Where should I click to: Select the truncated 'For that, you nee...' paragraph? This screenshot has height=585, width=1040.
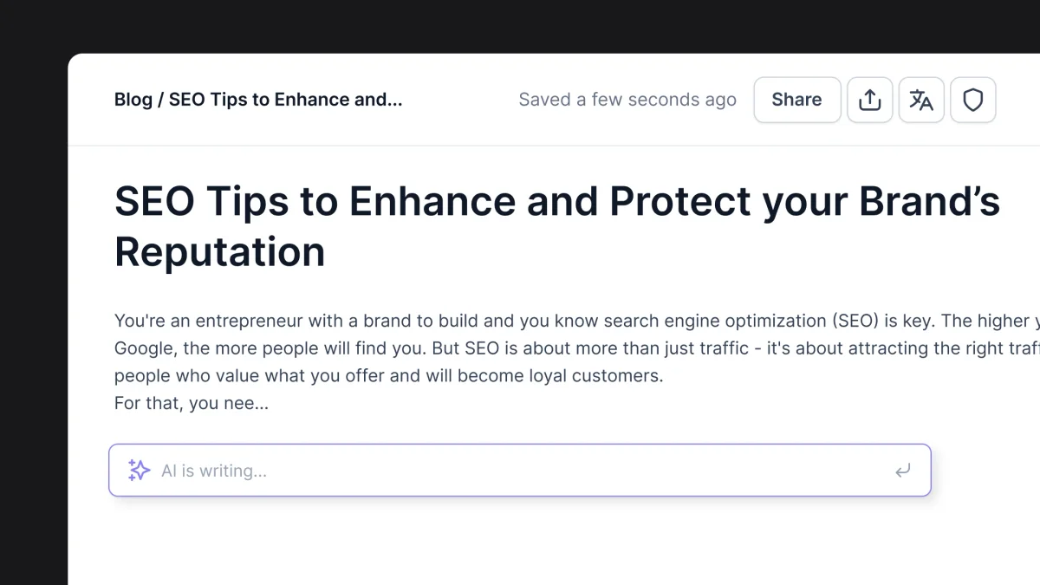coord(191,402)
